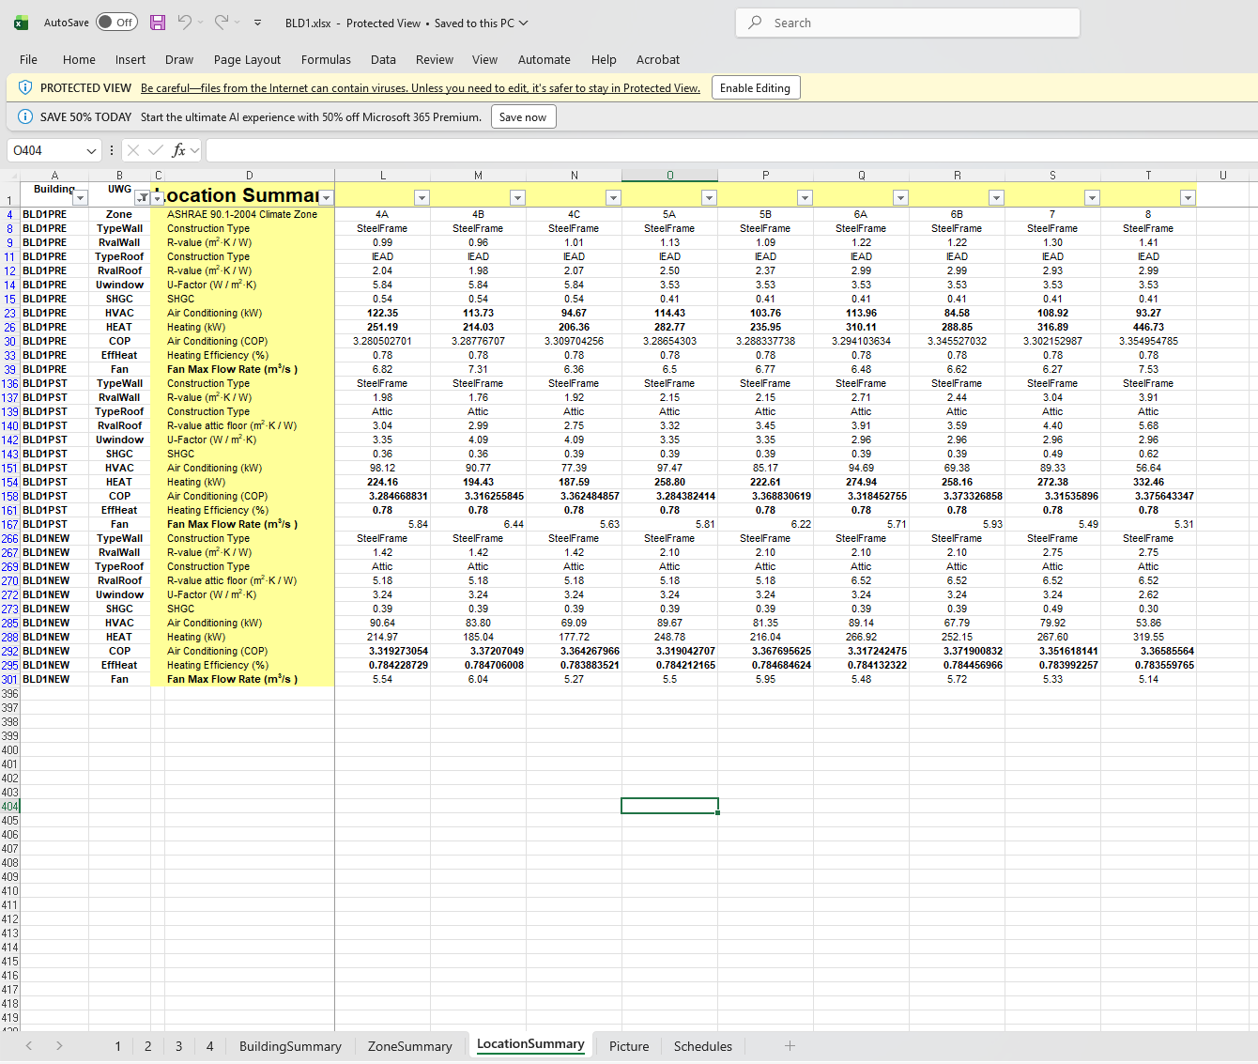Open the Formulas ribbon tab
This screenshot has height=1064, width=1258.
[326, 59]
